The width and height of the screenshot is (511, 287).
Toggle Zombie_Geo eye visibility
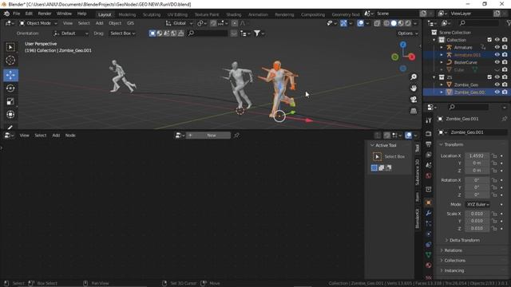coord(497,85)
